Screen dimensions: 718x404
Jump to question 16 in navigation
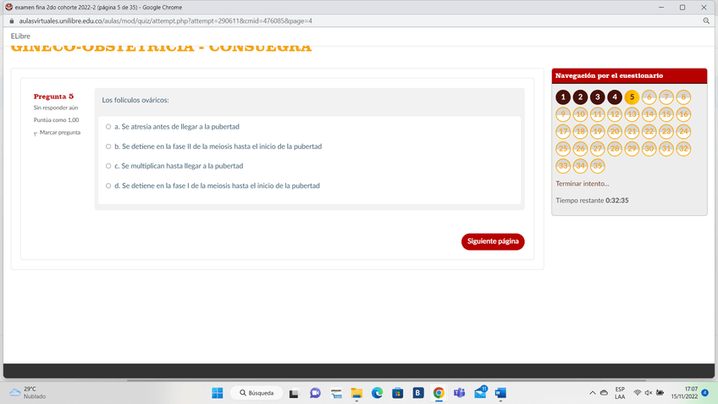pyautogui.click(x=683, y=114)
